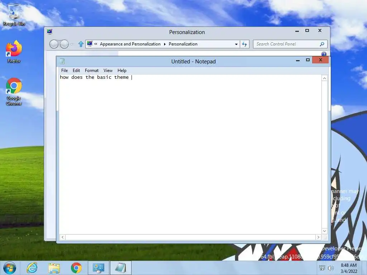Screen dimensions: 367x275
Task: Maximize the Personalization window
Action: [x=307, y=31]
